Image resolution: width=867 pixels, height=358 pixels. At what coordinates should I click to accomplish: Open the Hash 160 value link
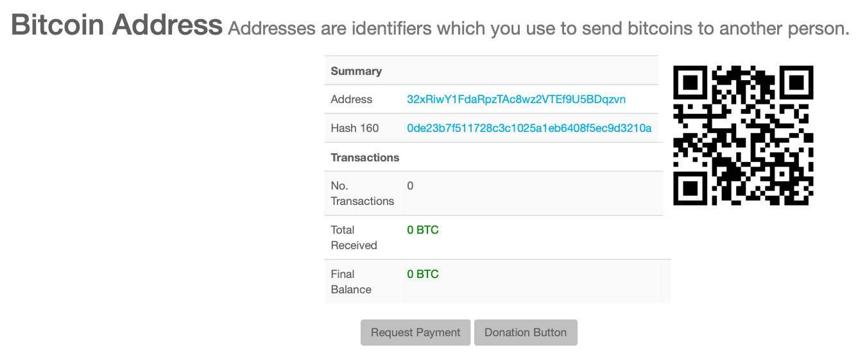(x=529, y=128)
